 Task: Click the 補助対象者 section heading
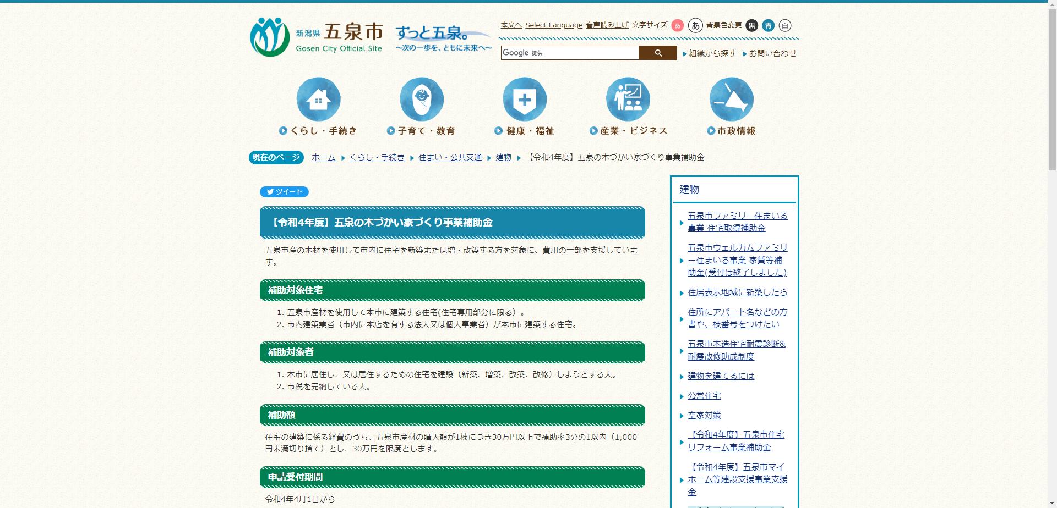click(452, 352)
